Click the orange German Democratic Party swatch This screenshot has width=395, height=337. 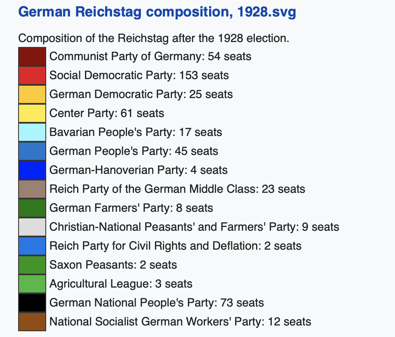click(x=32, y=94)
